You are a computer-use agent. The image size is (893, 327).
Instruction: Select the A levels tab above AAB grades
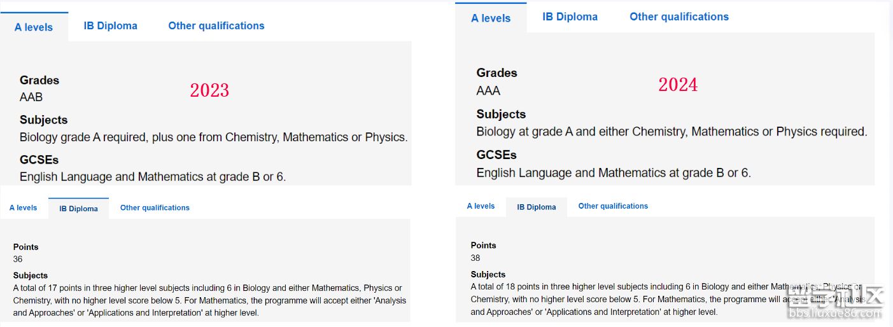click(x=34, y=27)
